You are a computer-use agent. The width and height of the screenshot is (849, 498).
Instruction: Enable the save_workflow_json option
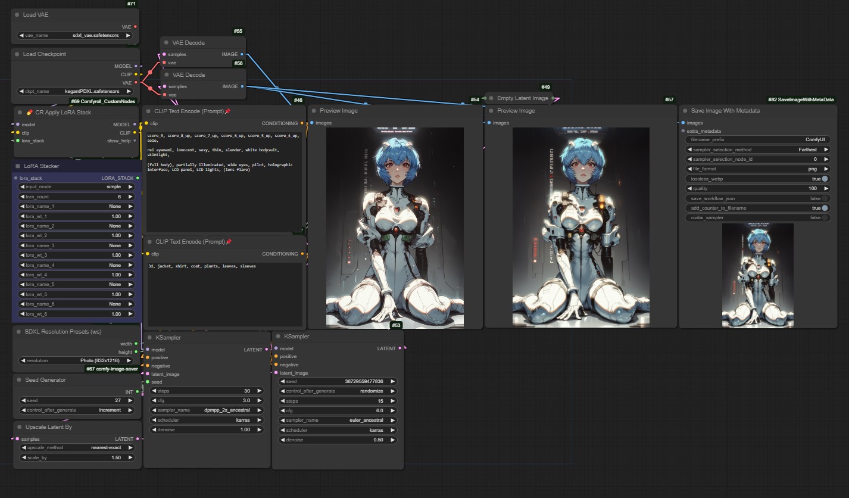pos(824,198)
